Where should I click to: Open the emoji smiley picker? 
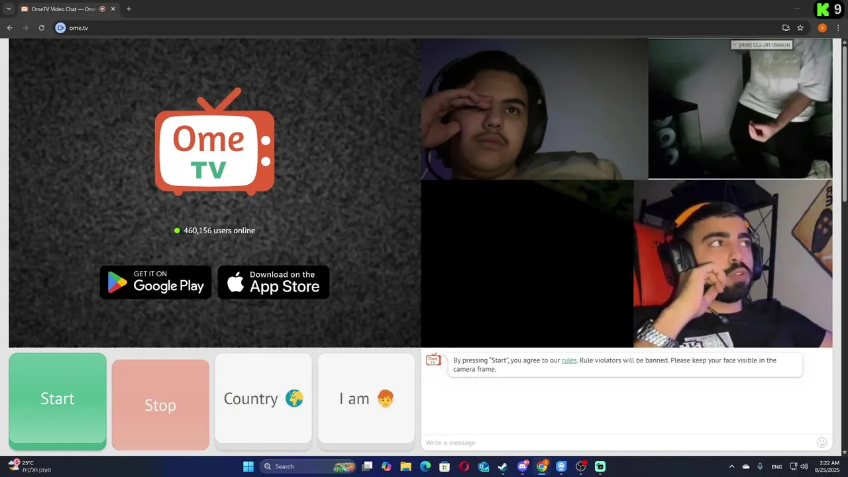821,443
